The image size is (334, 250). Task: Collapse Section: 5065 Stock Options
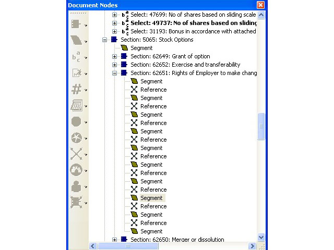(x=104, y=40)
